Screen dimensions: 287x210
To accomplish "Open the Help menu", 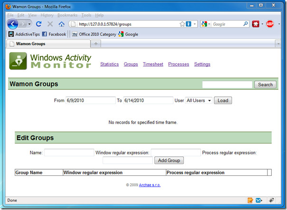I will pyautogui.click(x=99, y=15).
